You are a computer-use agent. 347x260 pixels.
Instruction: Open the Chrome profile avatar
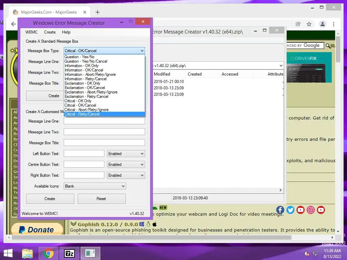point(323,24)
